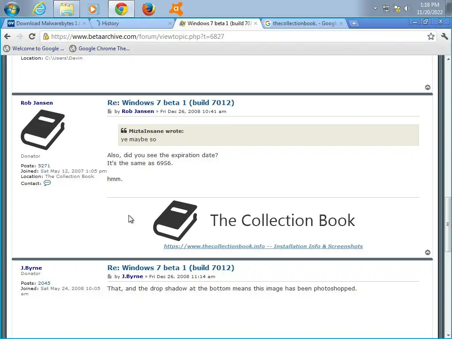Close the History tab

point(170,23)
